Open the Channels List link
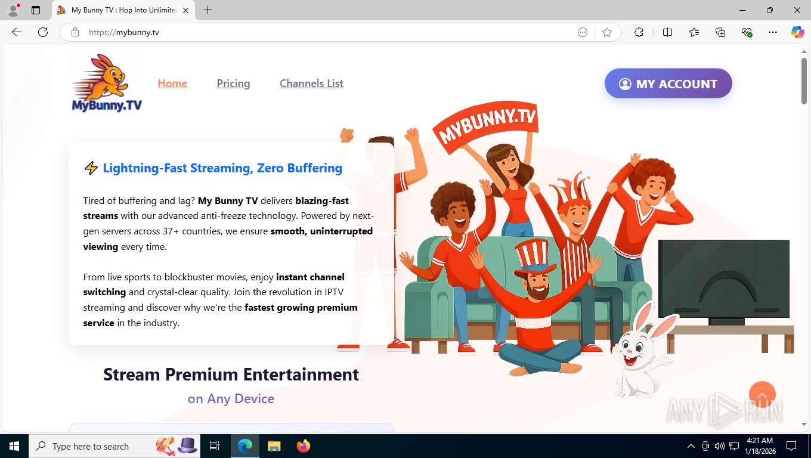Screen dimensions: 811x458 coord(311,83)
